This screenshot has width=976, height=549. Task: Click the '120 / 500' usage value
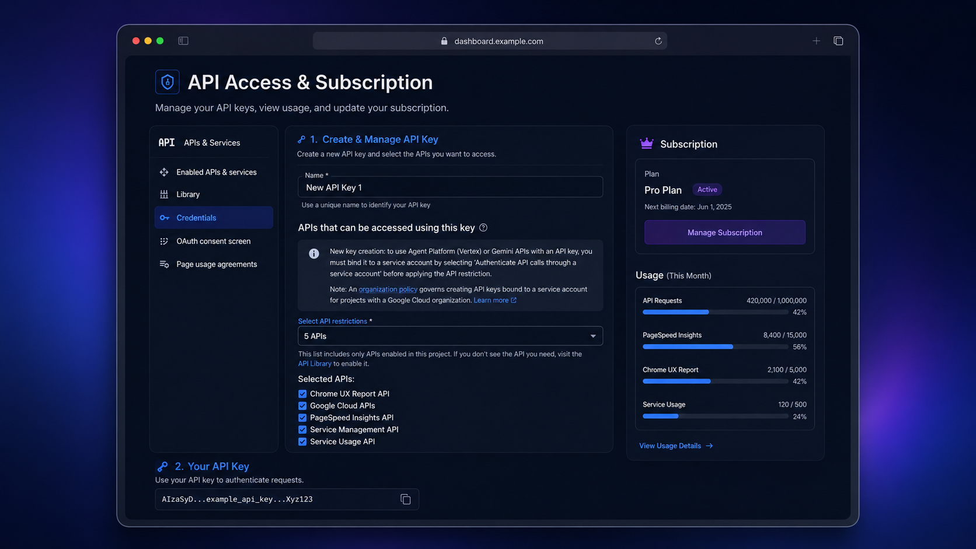(792, 404)
